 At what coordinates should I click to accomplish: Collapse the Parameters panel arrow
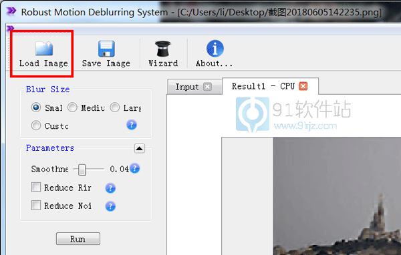[x=140, y=148]
